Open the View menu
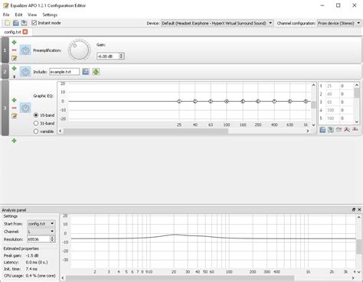This screenshot has width=363, height=282. (x=32, y=15)
